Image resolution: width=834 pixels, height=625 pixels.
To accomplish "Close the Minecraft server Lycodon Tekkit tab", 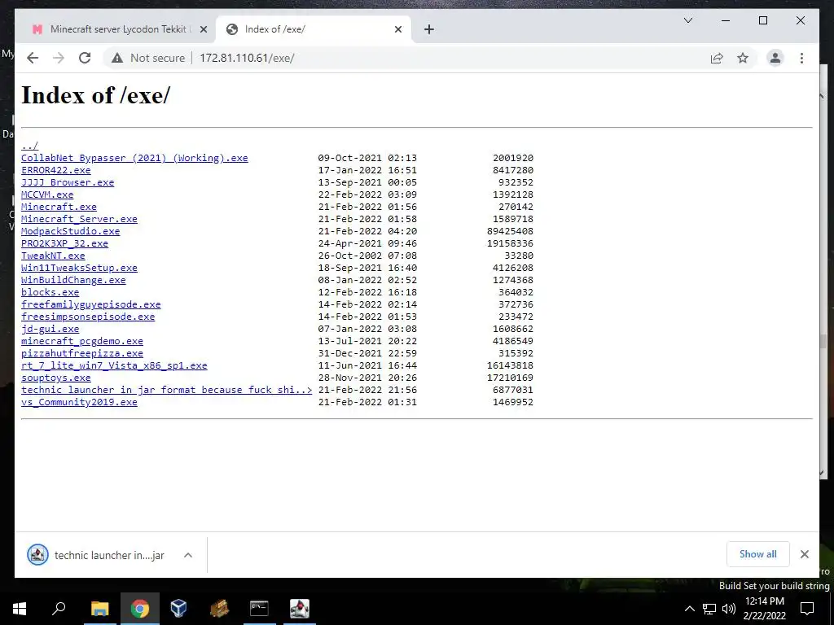I will click(203, 29).
